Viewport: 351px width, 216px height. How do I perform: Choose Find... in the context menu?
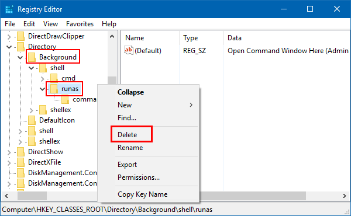click(x=127, y=118)
